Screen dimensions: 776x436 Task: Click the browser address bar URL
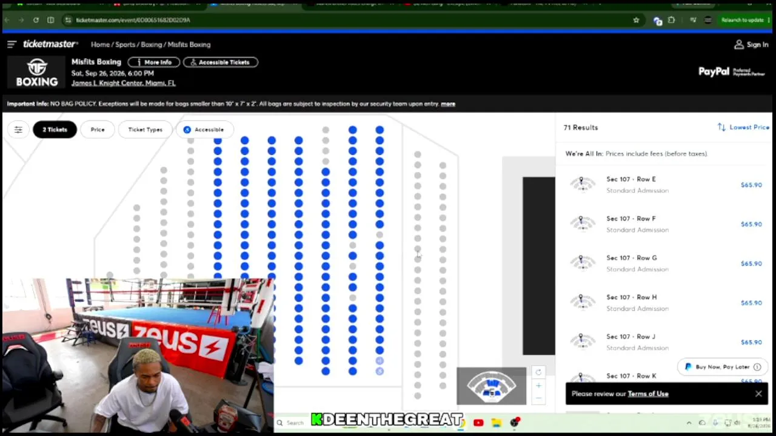click(x=133, y=20)
